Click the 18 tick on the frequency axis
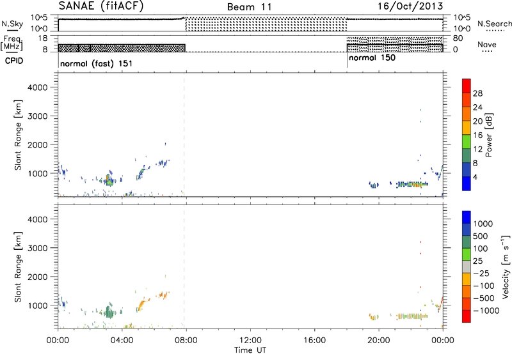Image resolution: width=512 pixels, height=354 pixels. click(42, 38)
